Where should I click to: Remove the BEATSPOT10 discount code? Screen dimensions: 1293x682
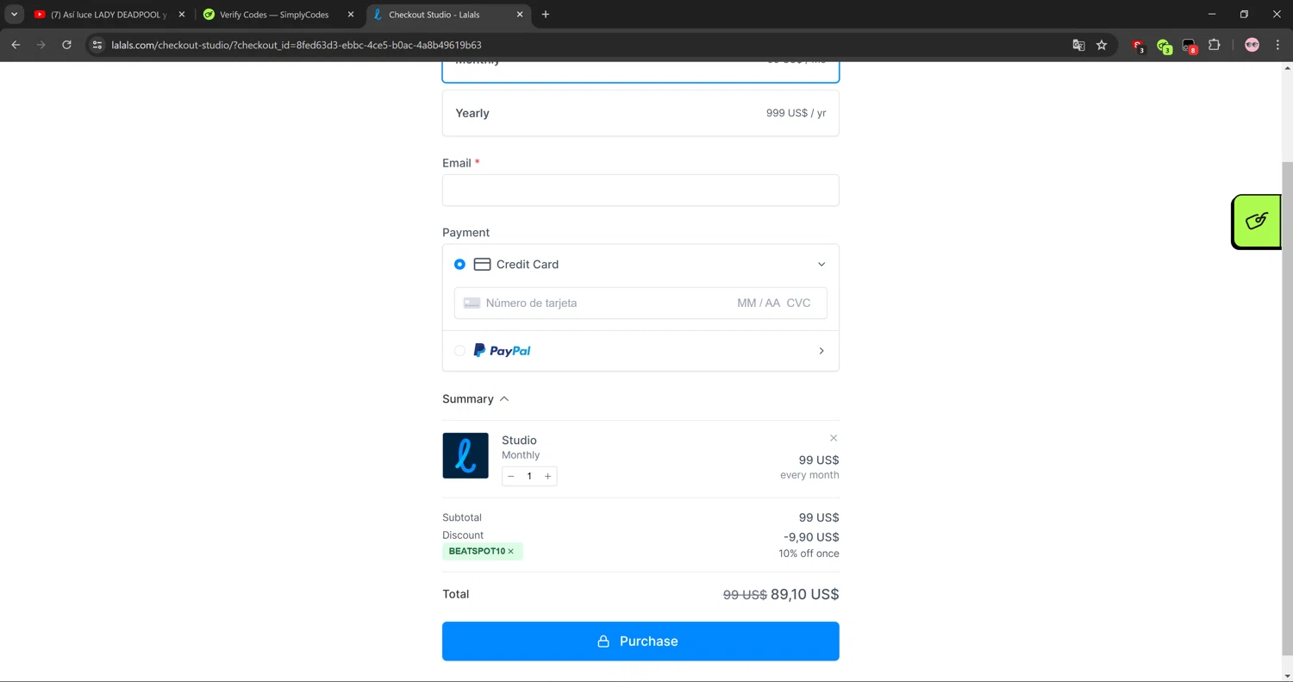coord(510,551)
